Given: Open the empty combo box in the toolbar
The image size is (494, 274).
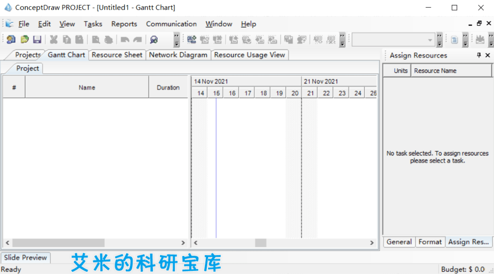Looking at the screenshot, I should 393,40.
